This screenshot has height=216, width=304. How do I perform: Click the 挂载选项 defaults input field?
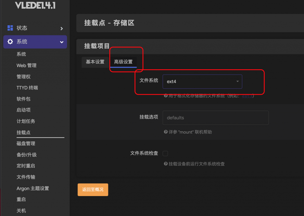[216, 118]
